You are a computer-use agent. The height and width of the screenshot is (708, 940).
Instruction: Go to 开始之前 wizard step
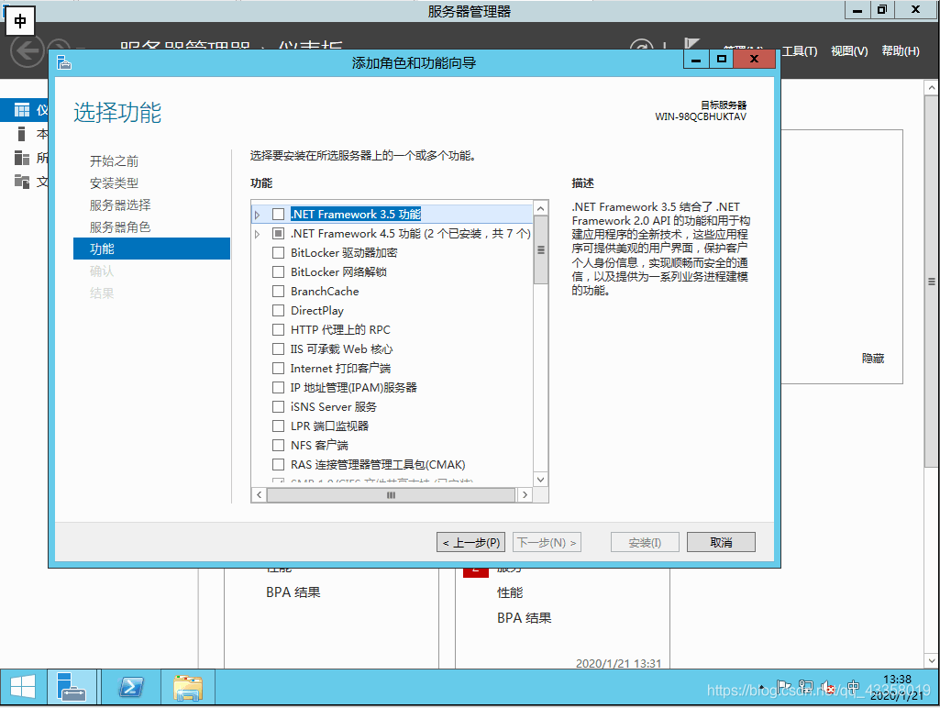114,160
